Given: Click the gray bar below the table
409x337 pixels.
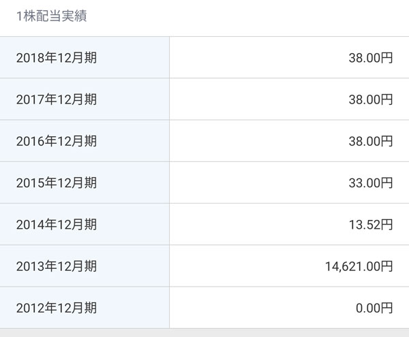Looking at the screenshot, I should [x=204, y=333].
